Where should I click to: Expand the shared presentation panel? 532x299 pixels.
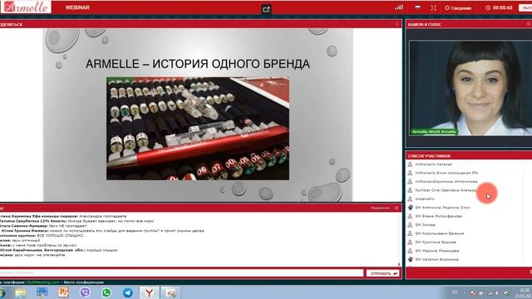pos(397,24)
